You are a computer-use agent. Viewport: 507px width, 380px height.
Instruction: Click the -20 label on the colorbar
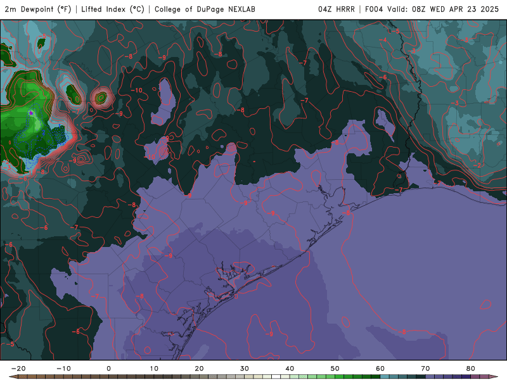(x=18, y=369)
